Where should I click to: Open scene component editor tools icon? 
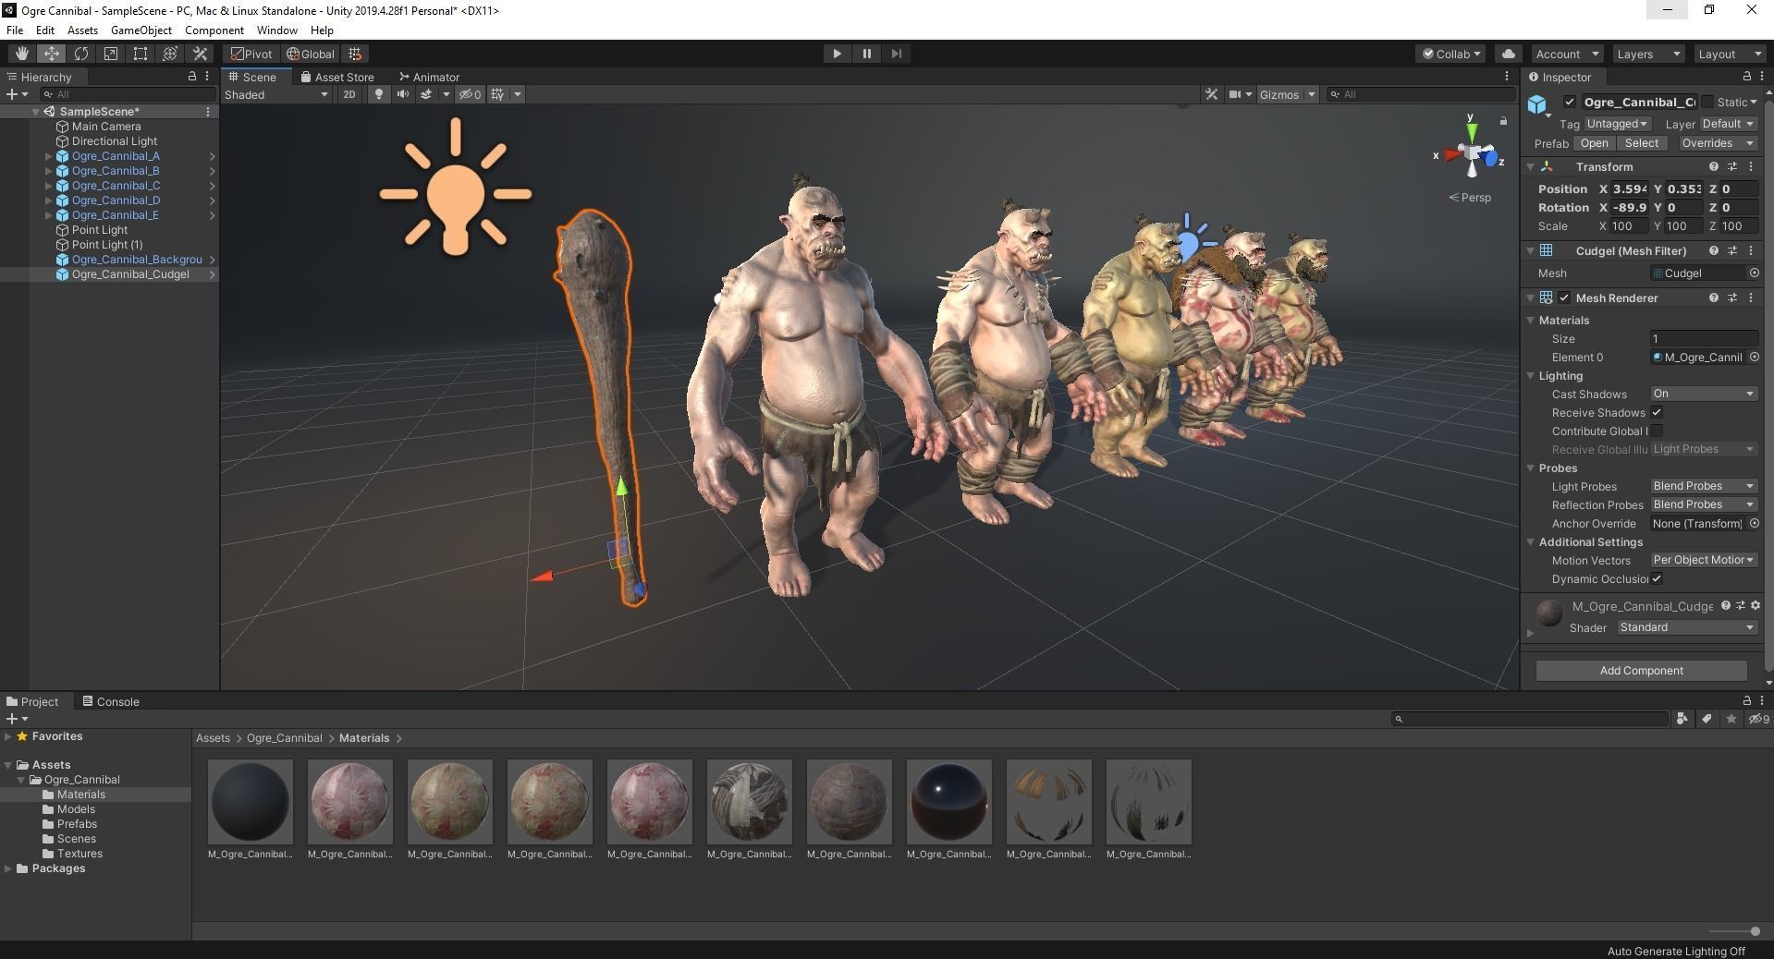click(x=1211, y=94)
